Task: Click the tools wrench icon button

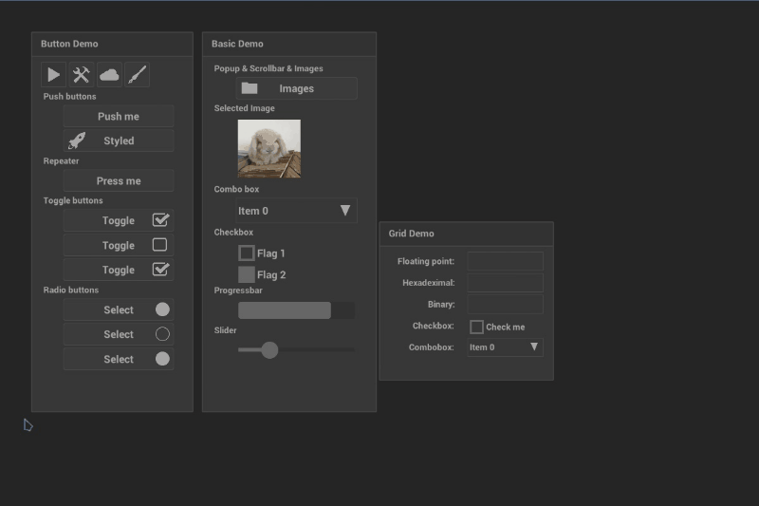Action: tap(81, 75)
